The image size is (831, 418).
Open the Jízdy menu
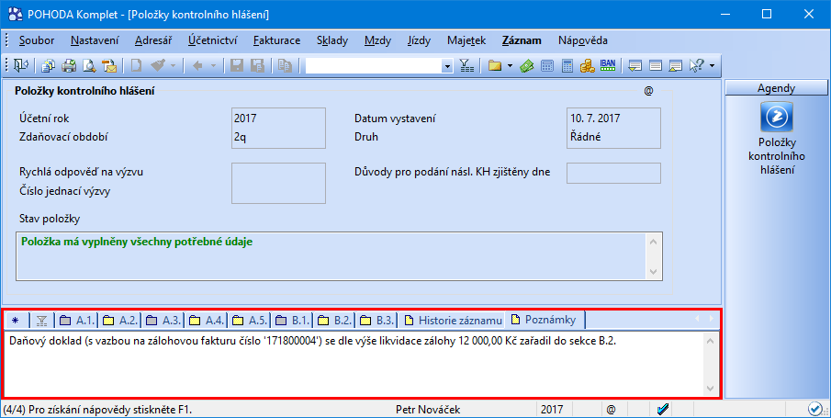tap(420, 40)
